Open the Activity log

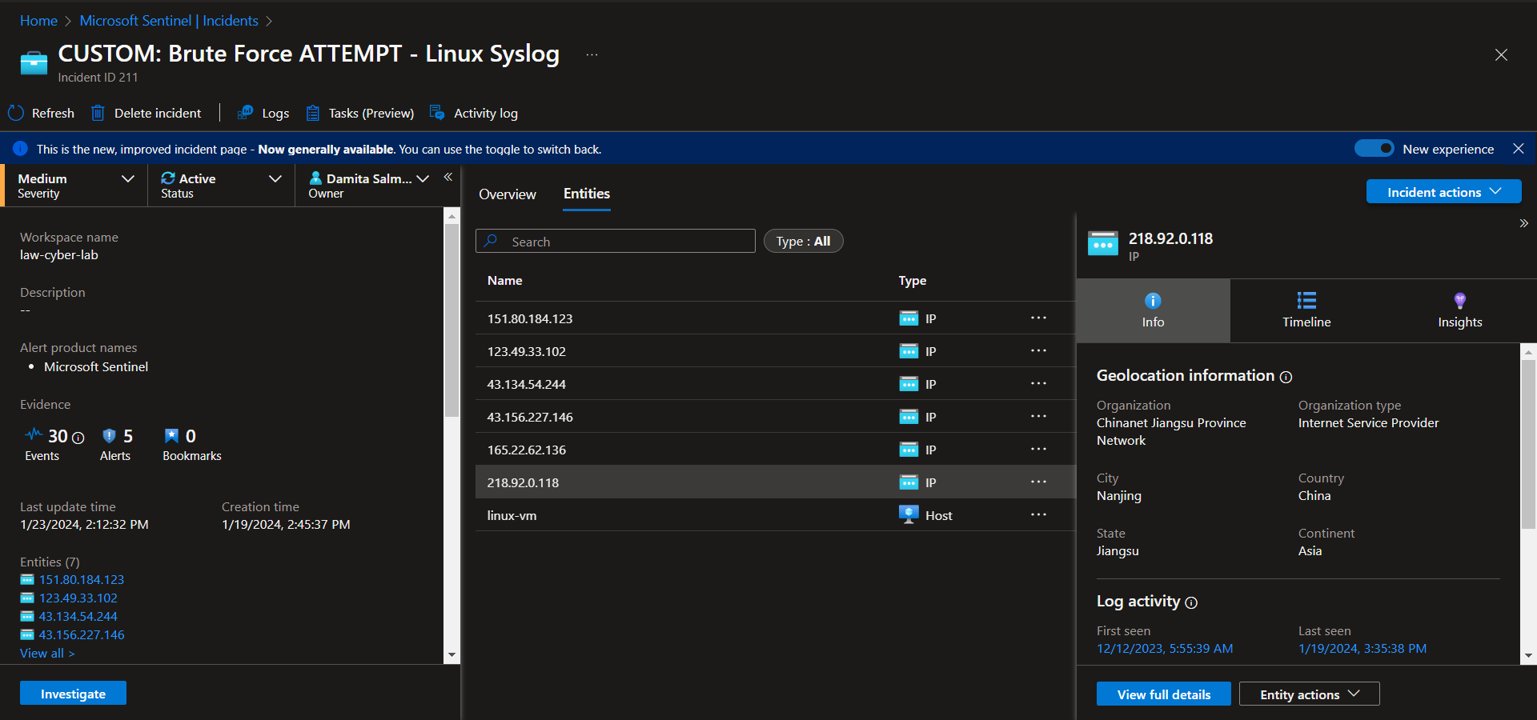(x=474, y=113)
